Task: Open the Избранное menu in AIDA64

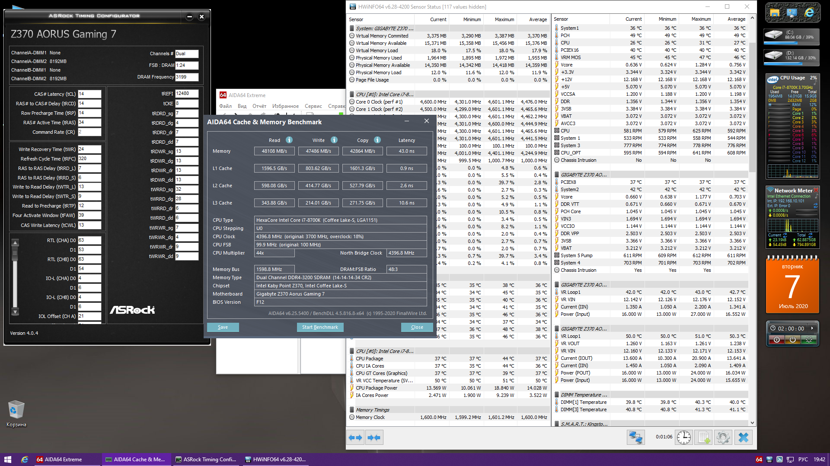Action: (285, 106)
